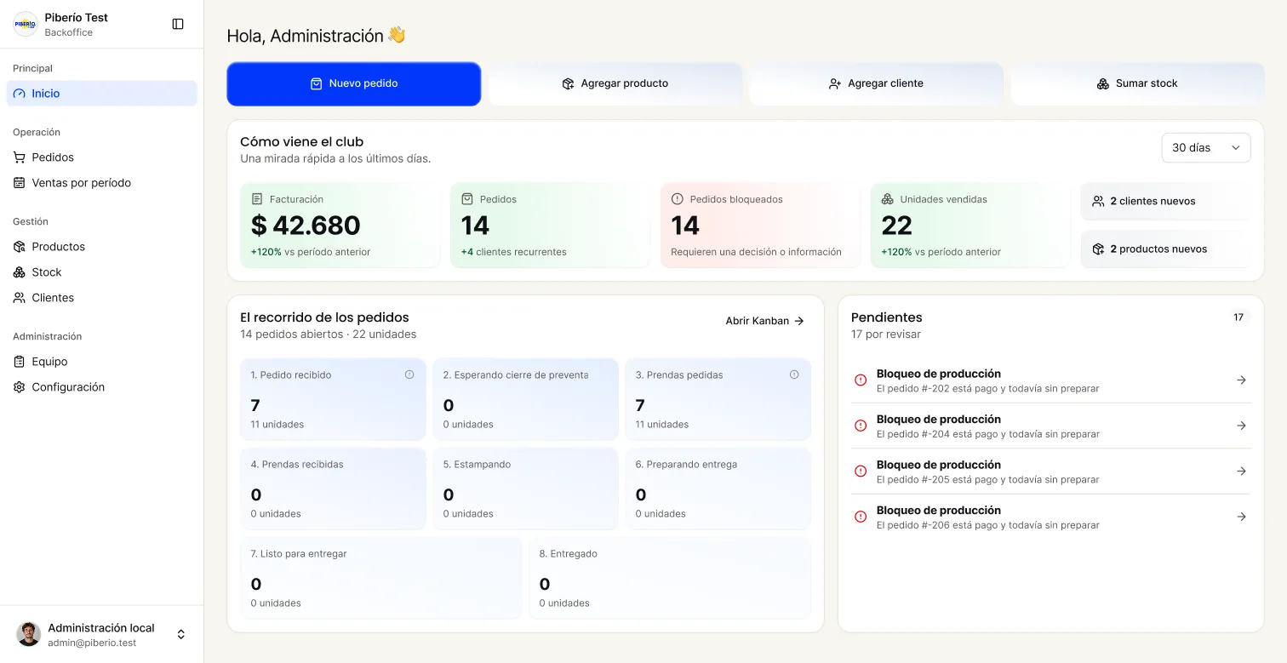The image size is (1287, 663).
Task: Select the 6. Preparando entrega card
Action: pyautogui.click(x=718, y=489)
